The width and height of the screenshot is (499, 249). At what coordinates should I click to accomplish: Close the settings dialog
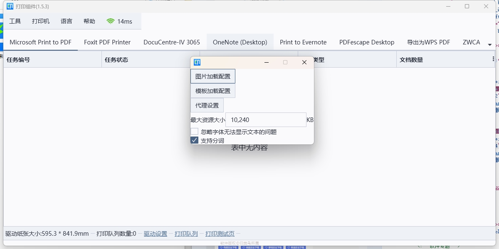click(304, 62)
